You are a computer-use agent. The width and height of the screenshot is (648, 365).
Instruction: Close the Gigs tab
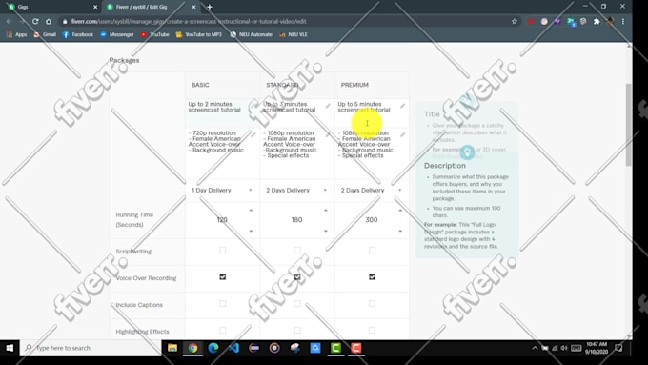[95, 7]
